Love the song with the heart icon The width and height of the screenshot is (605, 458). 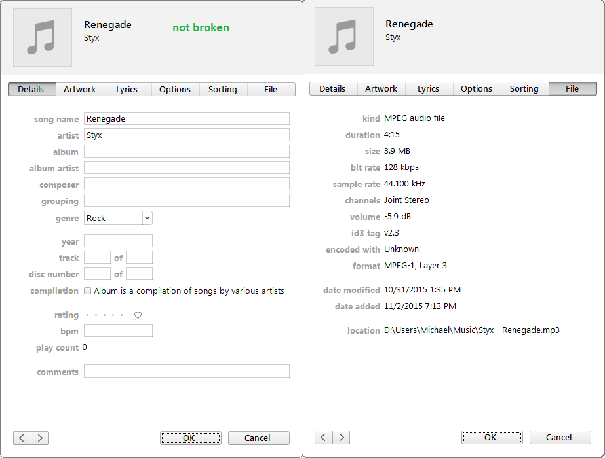(138, 315)
